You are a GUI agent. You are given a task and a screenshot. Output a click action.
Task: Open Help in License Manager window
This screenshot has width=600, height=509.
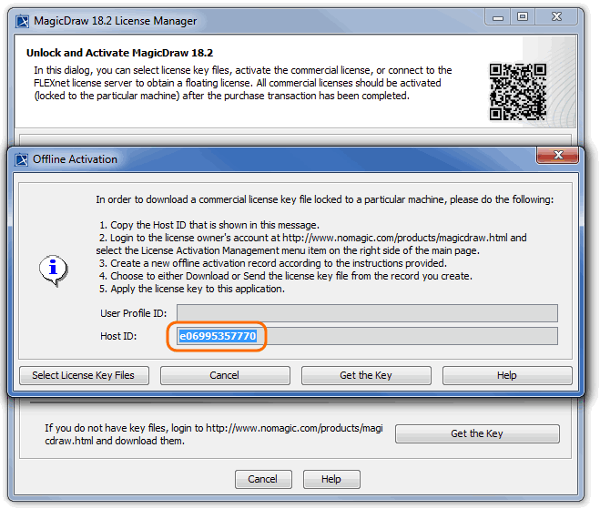[x=331, y=479]
